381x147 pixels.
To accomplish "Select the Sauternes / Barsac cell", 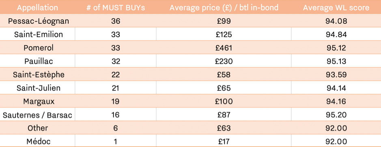I will (37, 115).
